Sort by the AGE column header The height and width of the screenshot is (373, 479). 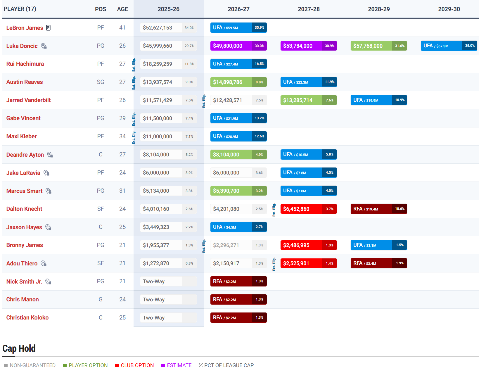(x=122, y=9)
